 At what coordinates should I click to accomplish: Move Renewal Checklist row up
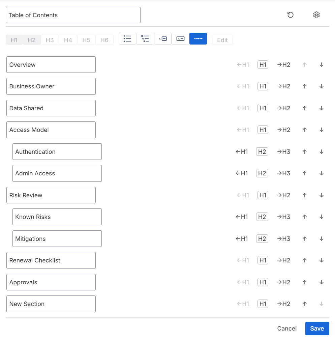305,260
